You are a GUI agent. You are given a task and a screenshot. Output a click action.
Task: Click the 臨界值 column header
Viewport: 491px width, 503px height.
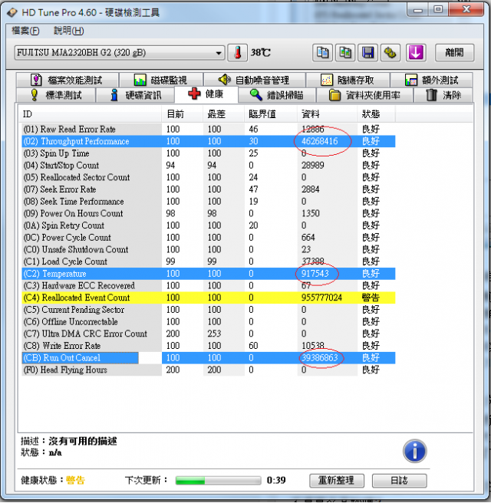(271, 114)
